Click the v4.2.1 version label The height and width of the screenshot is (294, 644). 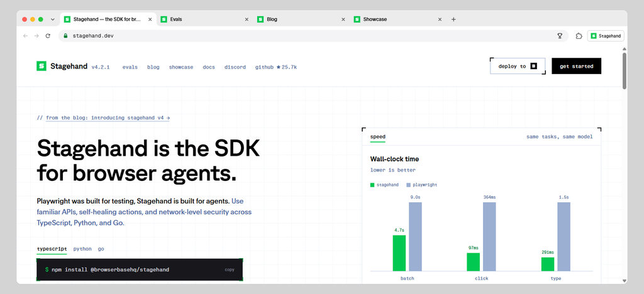(100, 67)
